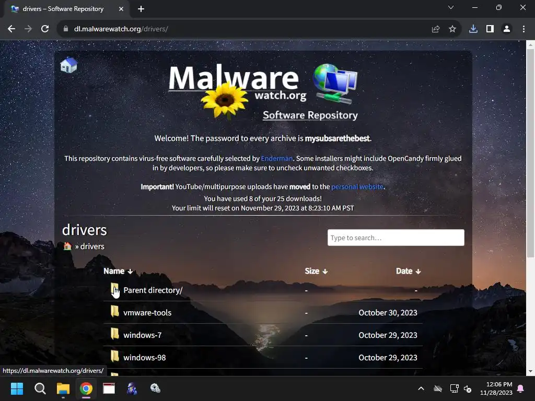Click the Type to search field
Screen dimensions: 535x401
click(396, 238)
